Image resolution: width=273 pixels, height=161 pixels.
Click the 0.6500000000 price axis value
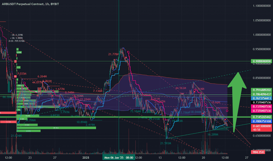(x=262, y=136)
